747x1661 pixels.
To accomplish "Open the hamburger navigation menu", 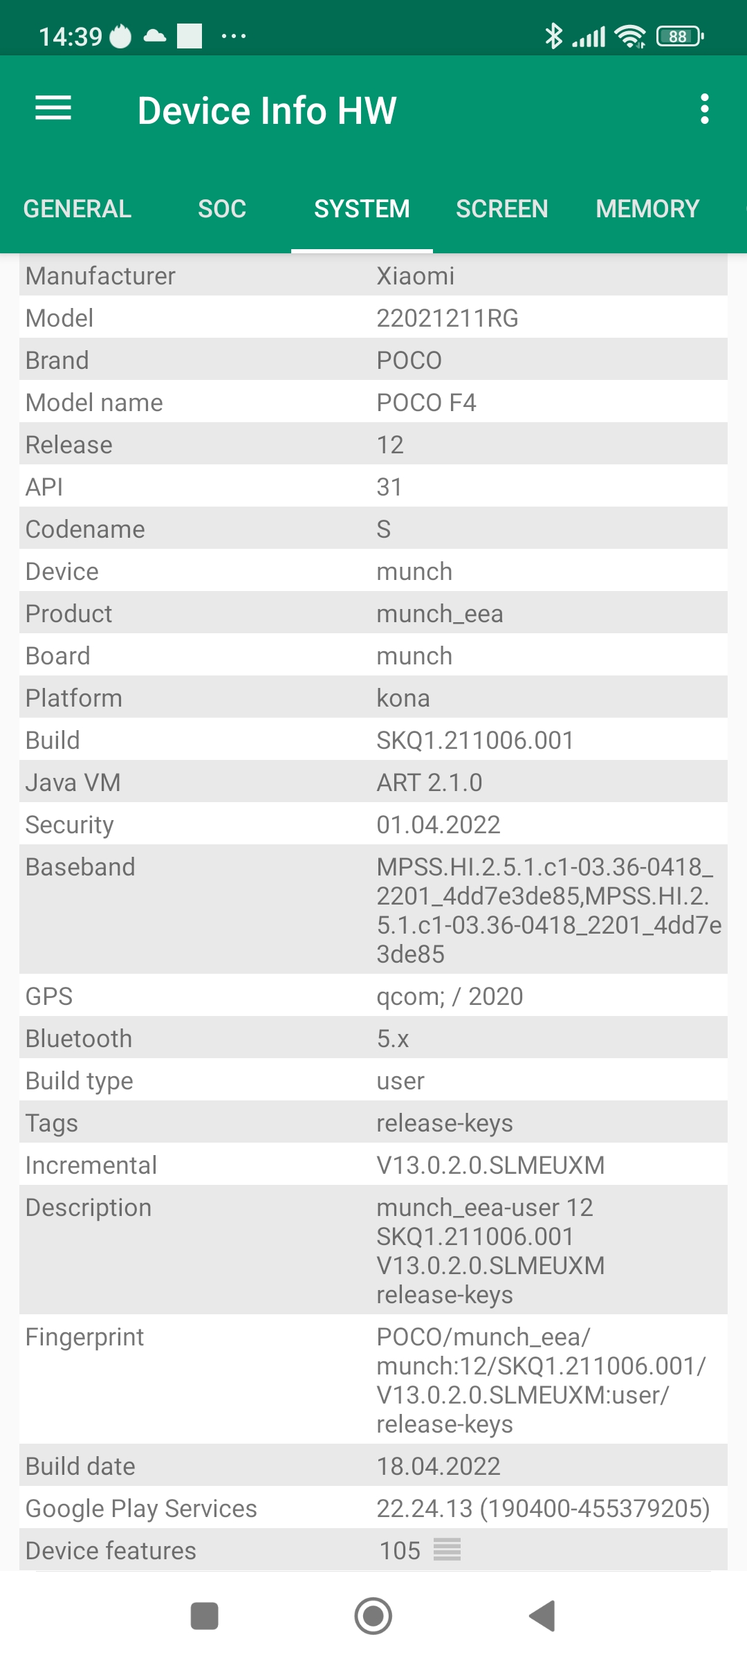I will tap(53, 109).
